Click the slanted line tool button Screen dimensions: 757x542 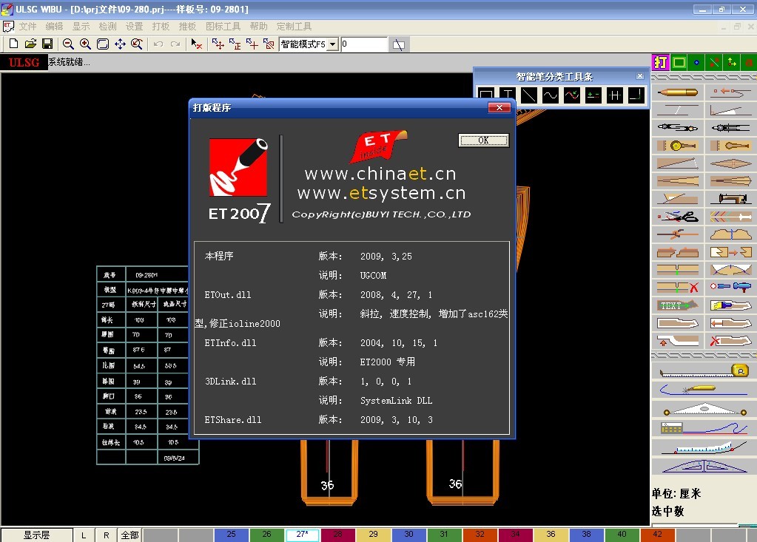399,44
